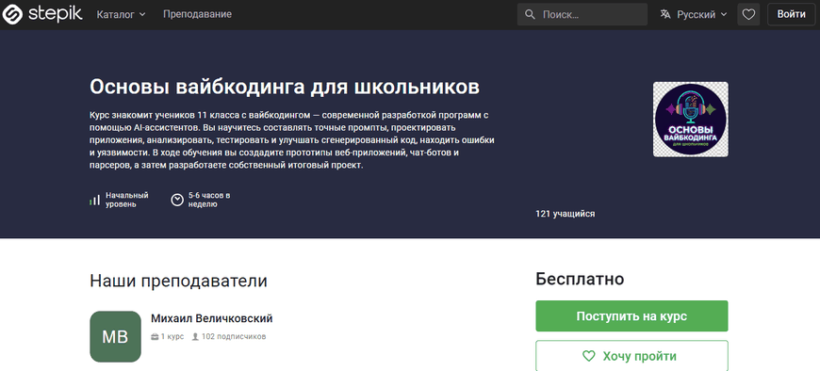This screenshot has height=371, width=820.
Task: Open the Преподавание menu item
Action: coord(197,15)
